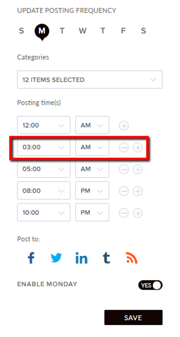The height and width of the screenshot is (337, 180).
Task: Pick the Tumblr icon
Action: pyautogui.click(x=106, y=258)
